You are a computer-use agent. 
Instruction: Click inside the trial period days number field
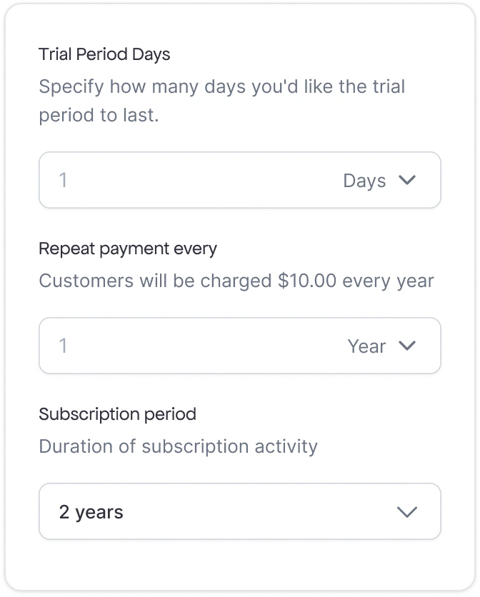click(x=143, y=181)
